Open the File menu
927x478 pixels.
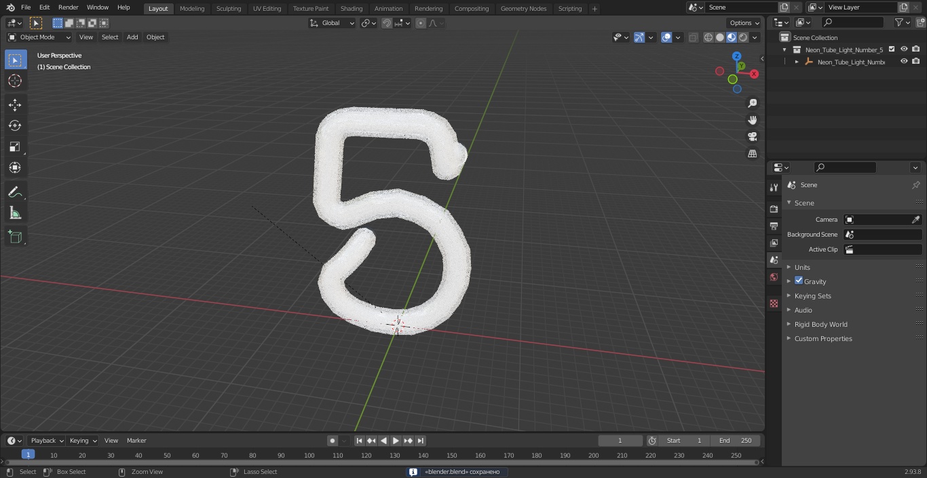[x=26, y=7]
